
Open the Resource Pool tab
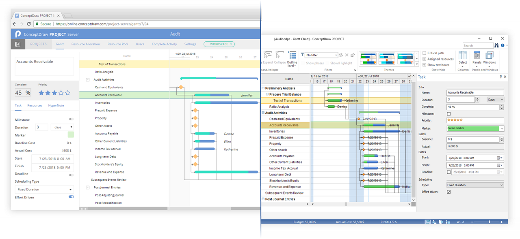pyautogui.click(x=118, y=44)
